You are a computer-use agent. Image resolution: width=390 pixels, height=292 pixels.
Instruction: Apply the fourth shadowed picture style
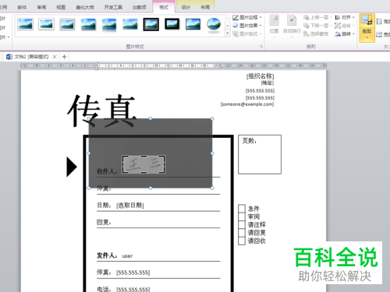tap(88, 24)
